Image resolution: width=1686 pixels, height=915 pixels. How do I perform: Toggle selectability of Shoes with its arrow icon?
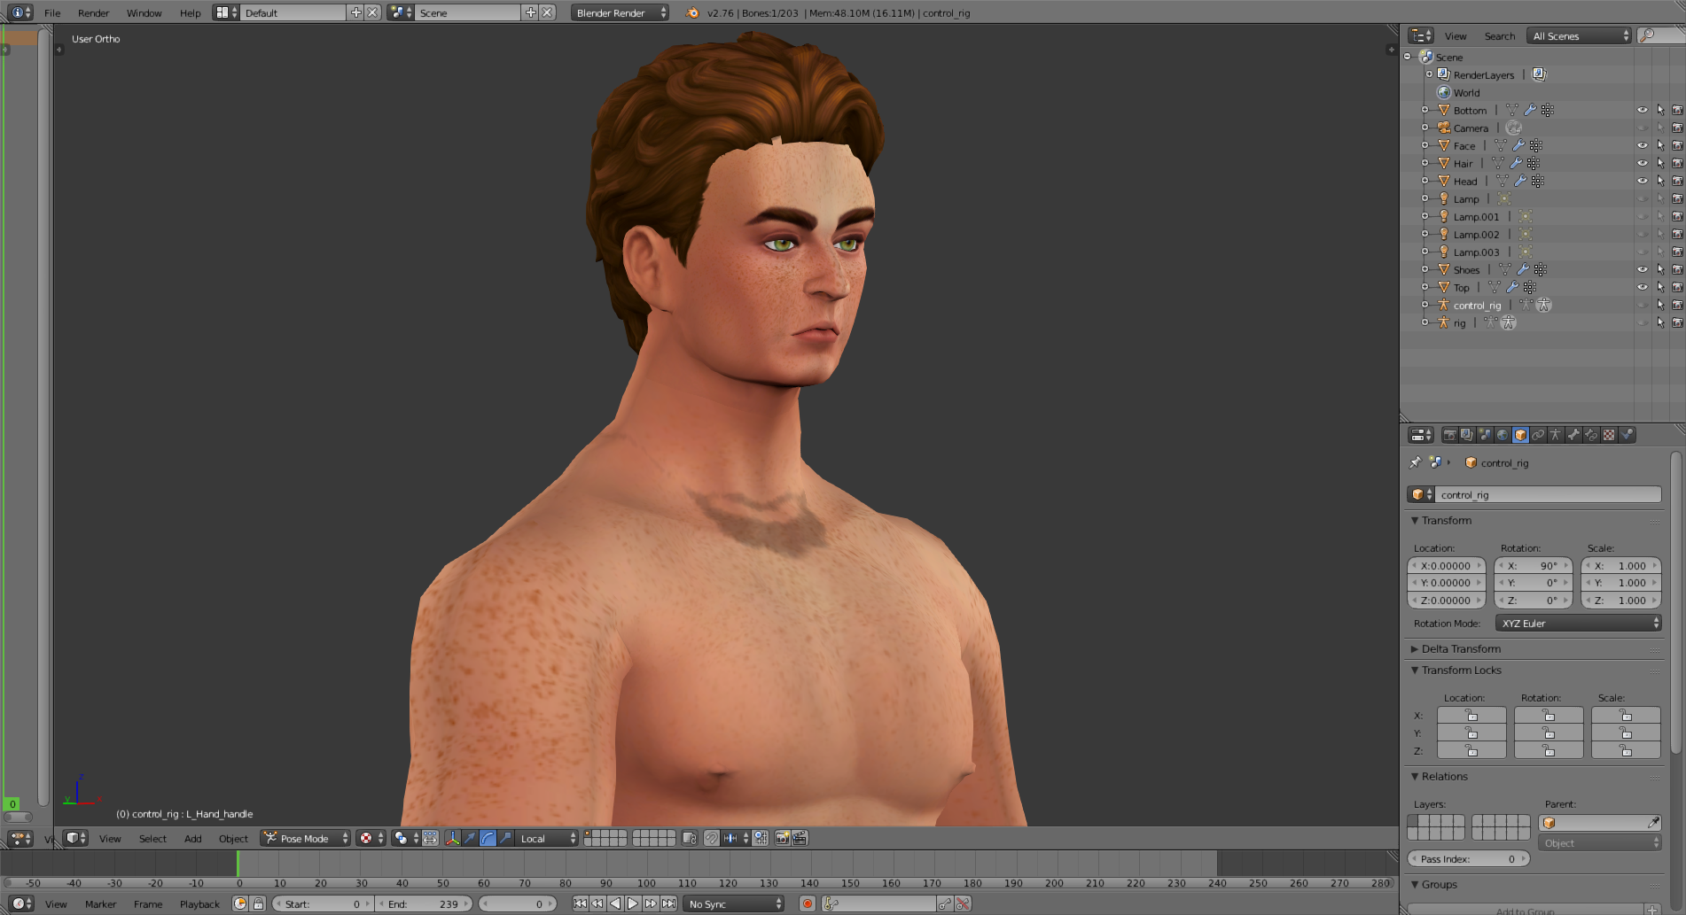[1659, 269]
